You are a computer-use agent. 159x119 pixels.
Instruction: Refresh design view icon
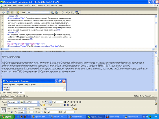click(x=63, y=13)
